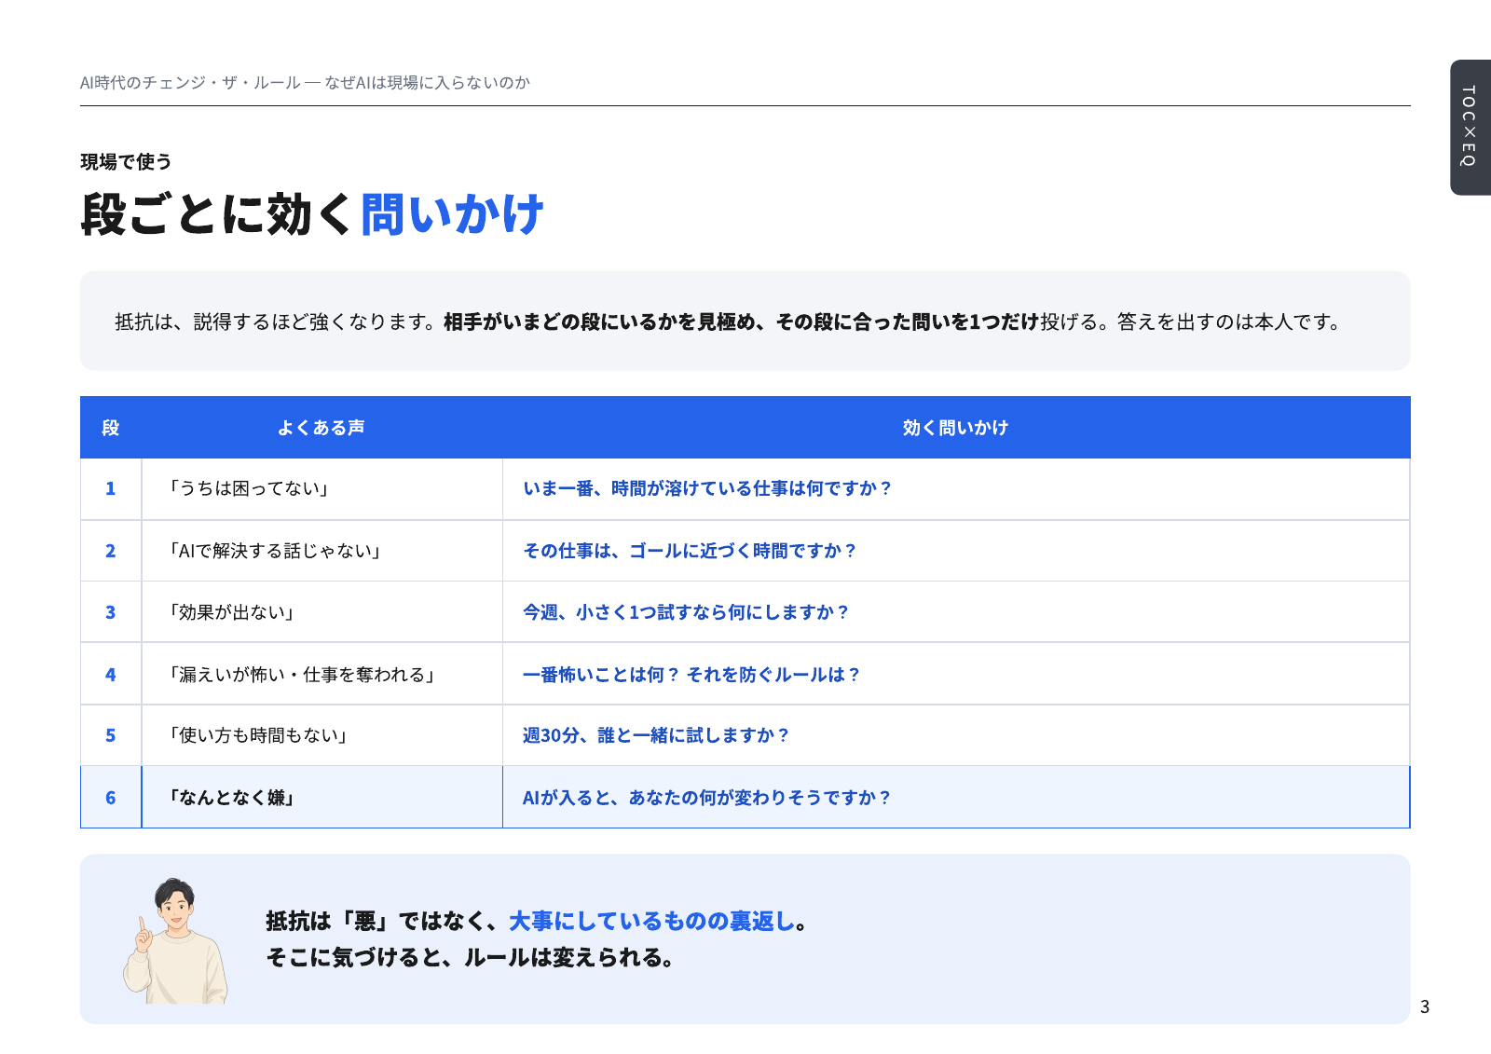Click 'その仕事は、ゴールに近づく時間ですか？'
The width and height of the screenshot is (1491, 1054).
click(x=690, y=551)
